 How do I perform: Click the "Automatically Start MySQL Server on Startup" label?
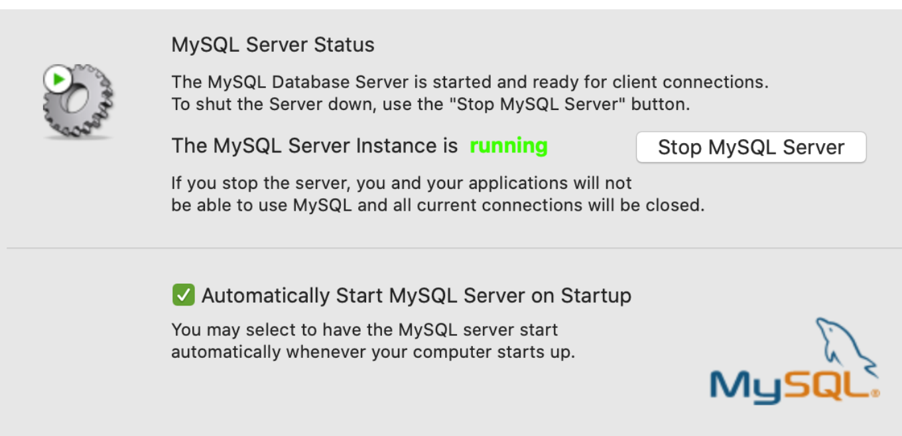pos(416,295)
